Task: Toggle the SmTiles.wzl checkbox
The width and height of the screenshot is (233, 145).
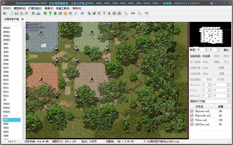Action: point(192,124)
